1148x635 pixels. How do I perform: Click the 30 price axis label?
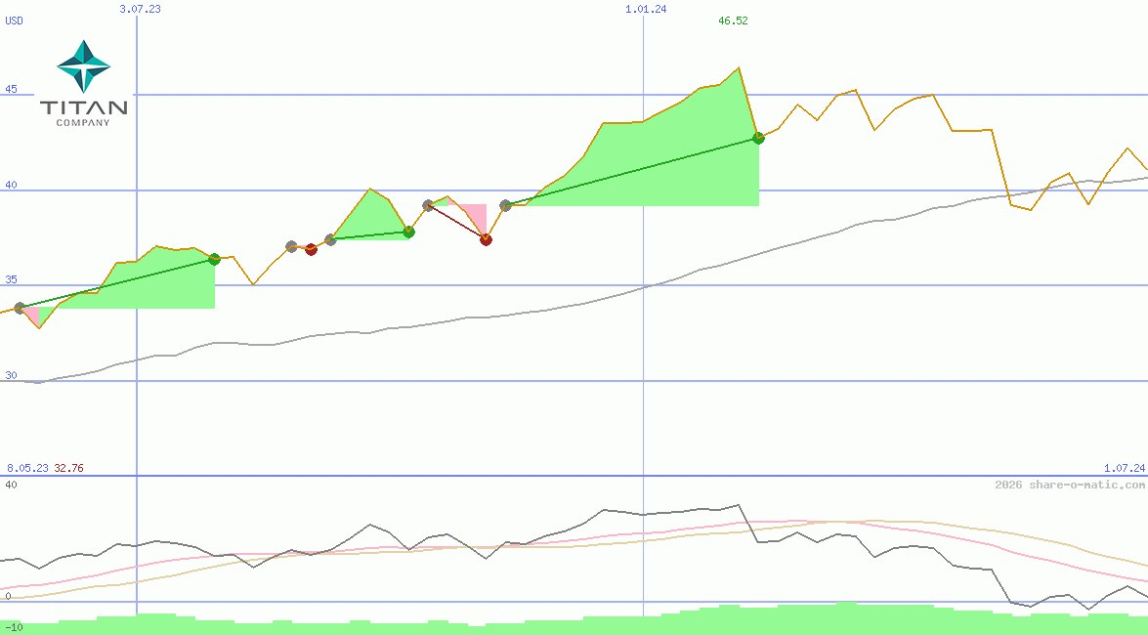[x=11, y=375]
